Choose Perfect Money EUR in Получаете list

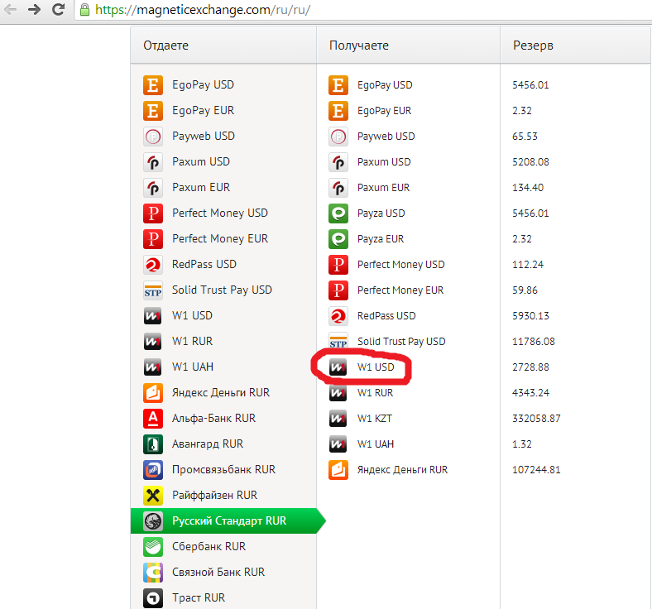400,290
